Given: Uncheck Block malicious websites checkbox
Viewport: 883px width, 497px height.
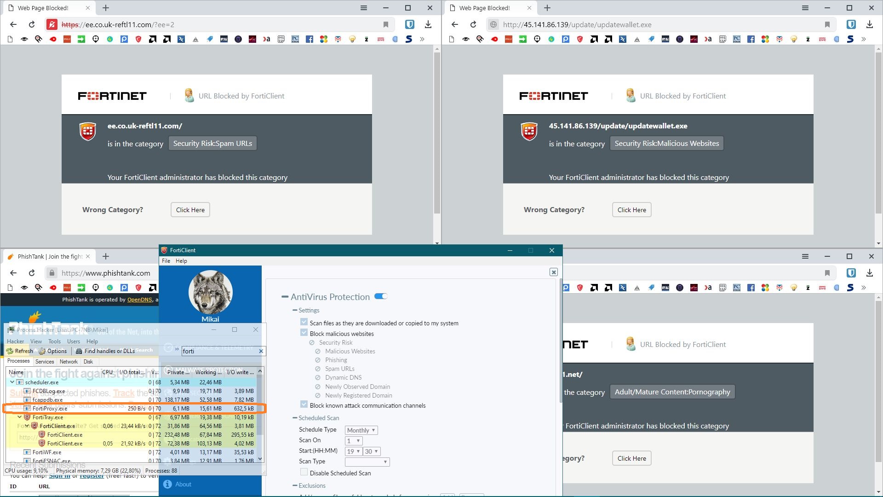Looking at the screenshot, I should click(x=304, y=333).
